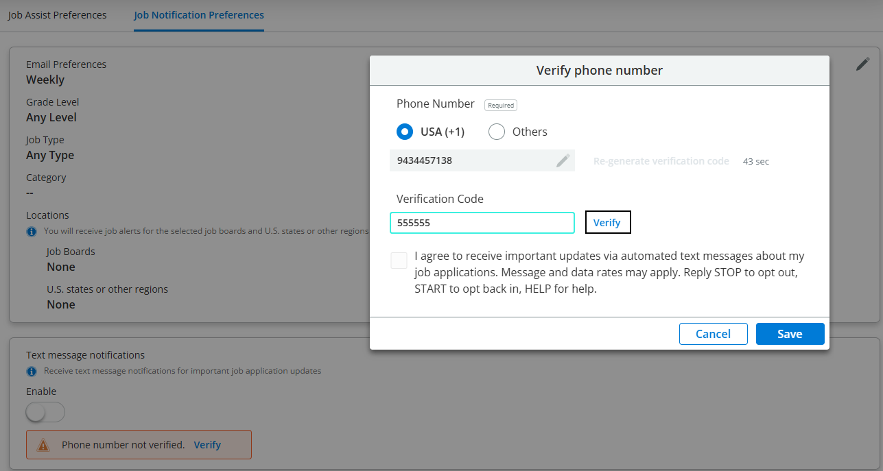This screenshot has width=883, height=471.
Task: Save the phone verification dialog
Action: pyautogui.click(x=790, y=334)
